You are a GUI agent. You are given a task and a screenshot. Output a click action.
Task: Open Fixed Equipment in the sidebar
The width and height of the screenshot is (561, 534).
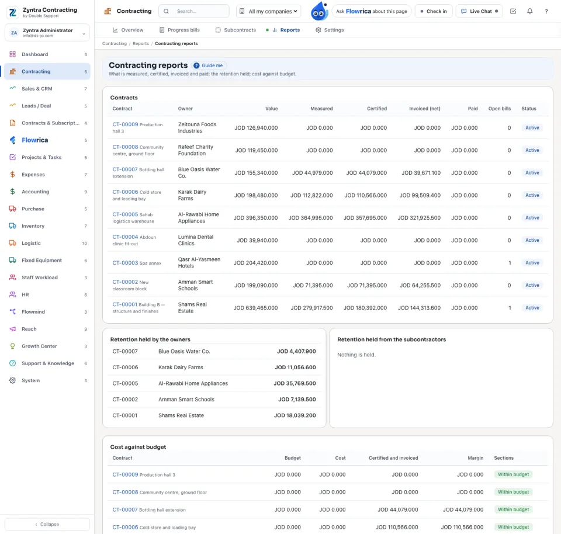tap(47, 261)
